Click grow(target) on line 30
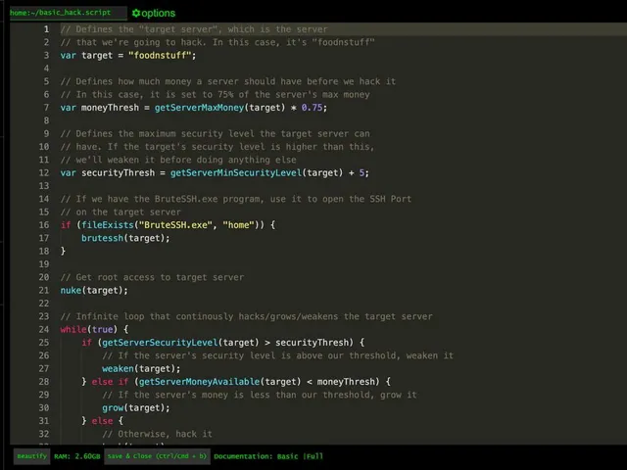Screen dimensions: 627x470 tap(135, 407)
